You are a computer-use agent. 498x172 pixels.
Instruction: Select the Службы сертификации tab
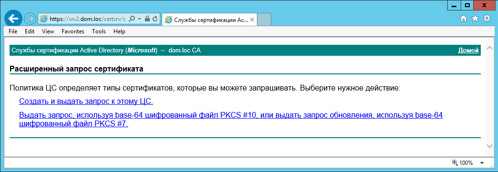click(x=209, y=20)
